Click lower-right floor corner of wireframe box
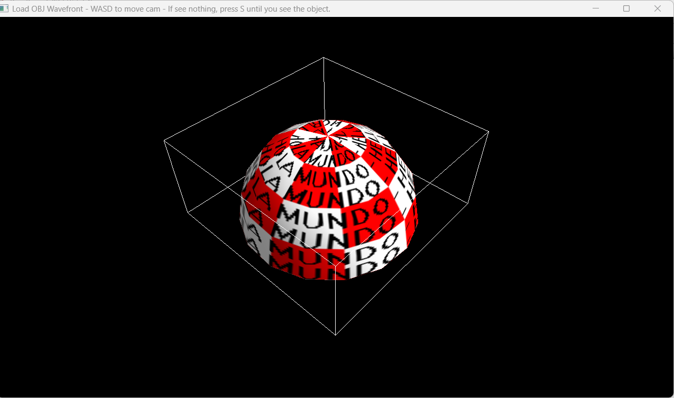 pyautogui.click(x=468, y=202)
